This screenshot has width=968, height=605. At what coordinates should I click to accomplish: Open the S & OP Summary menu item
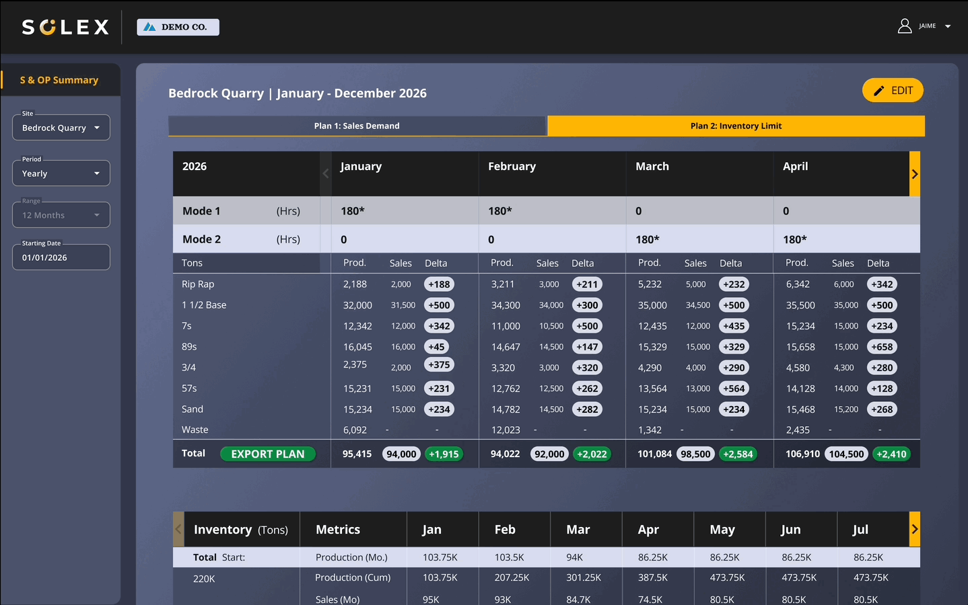click(x=59, y=80)
